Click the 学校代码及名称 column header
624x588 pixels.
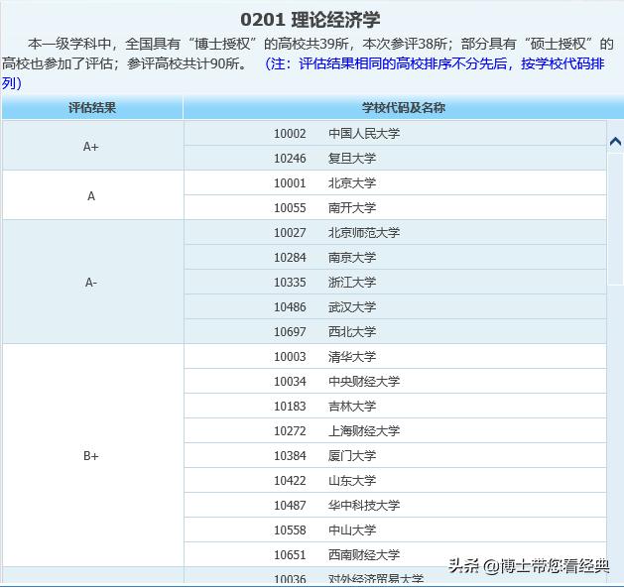click(x=404, y=107)
